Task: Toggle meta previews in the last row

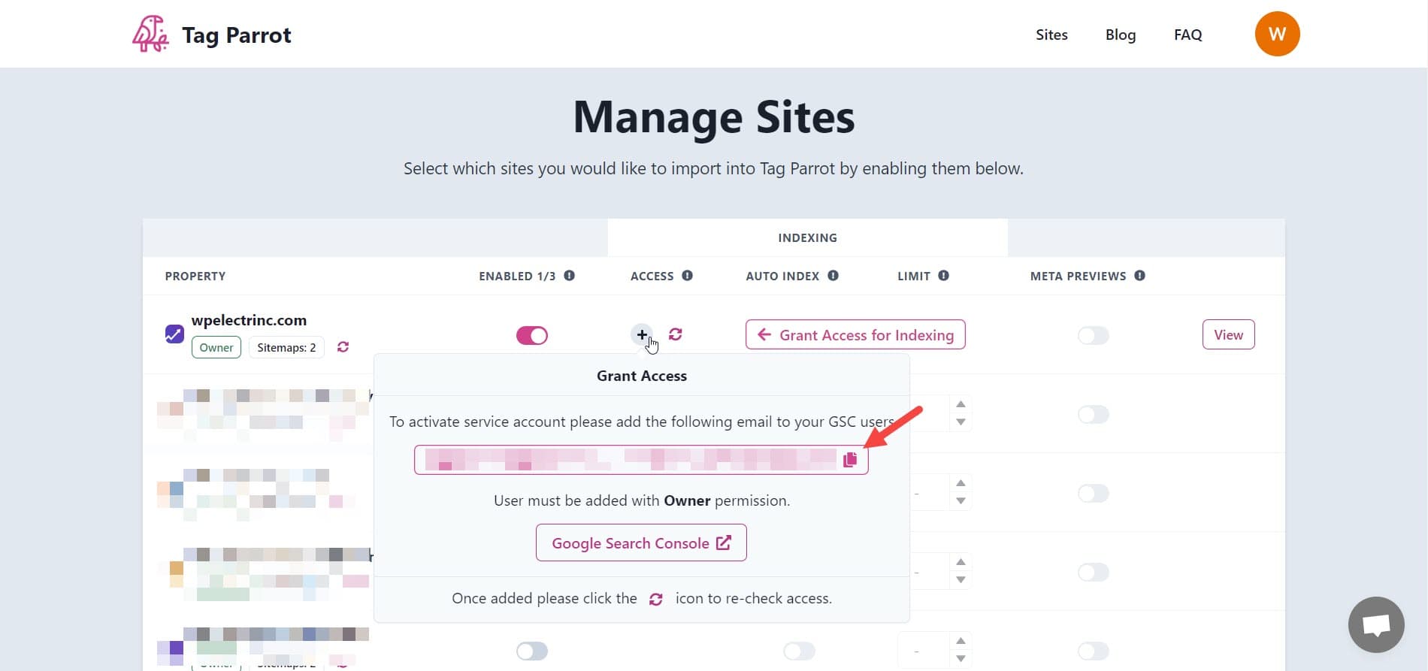Action: pos(1094,651)
